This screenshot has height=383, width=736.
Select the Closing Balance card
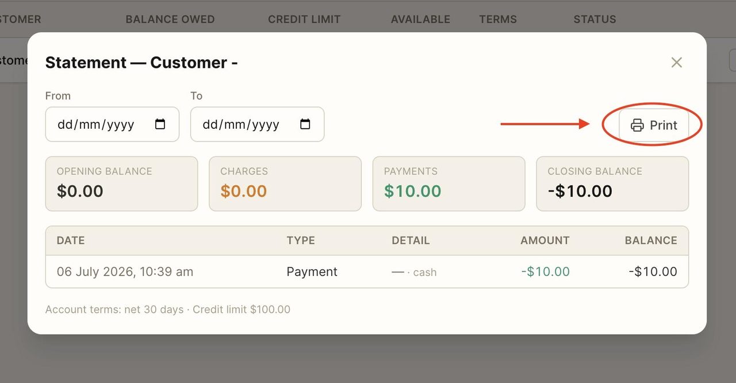tap(612, 184)
